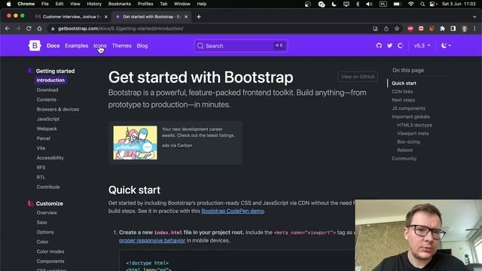Open the Docs nav link
The image size is (482, 271).
click(x=53, y=45)
